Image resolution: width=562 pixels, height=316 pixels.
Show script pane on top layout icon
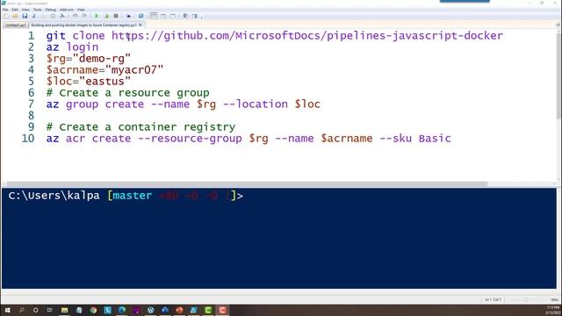(x=154, y=16)
